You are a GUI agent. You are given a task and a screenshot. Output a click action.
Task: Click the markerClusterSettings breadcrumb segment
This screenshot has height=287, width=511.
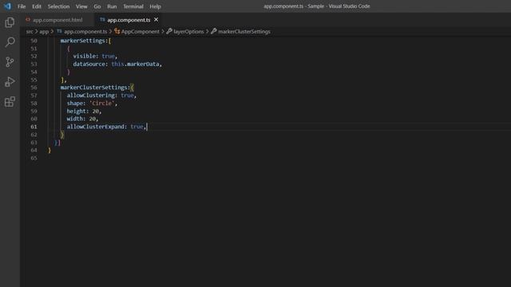coord(244,32)
